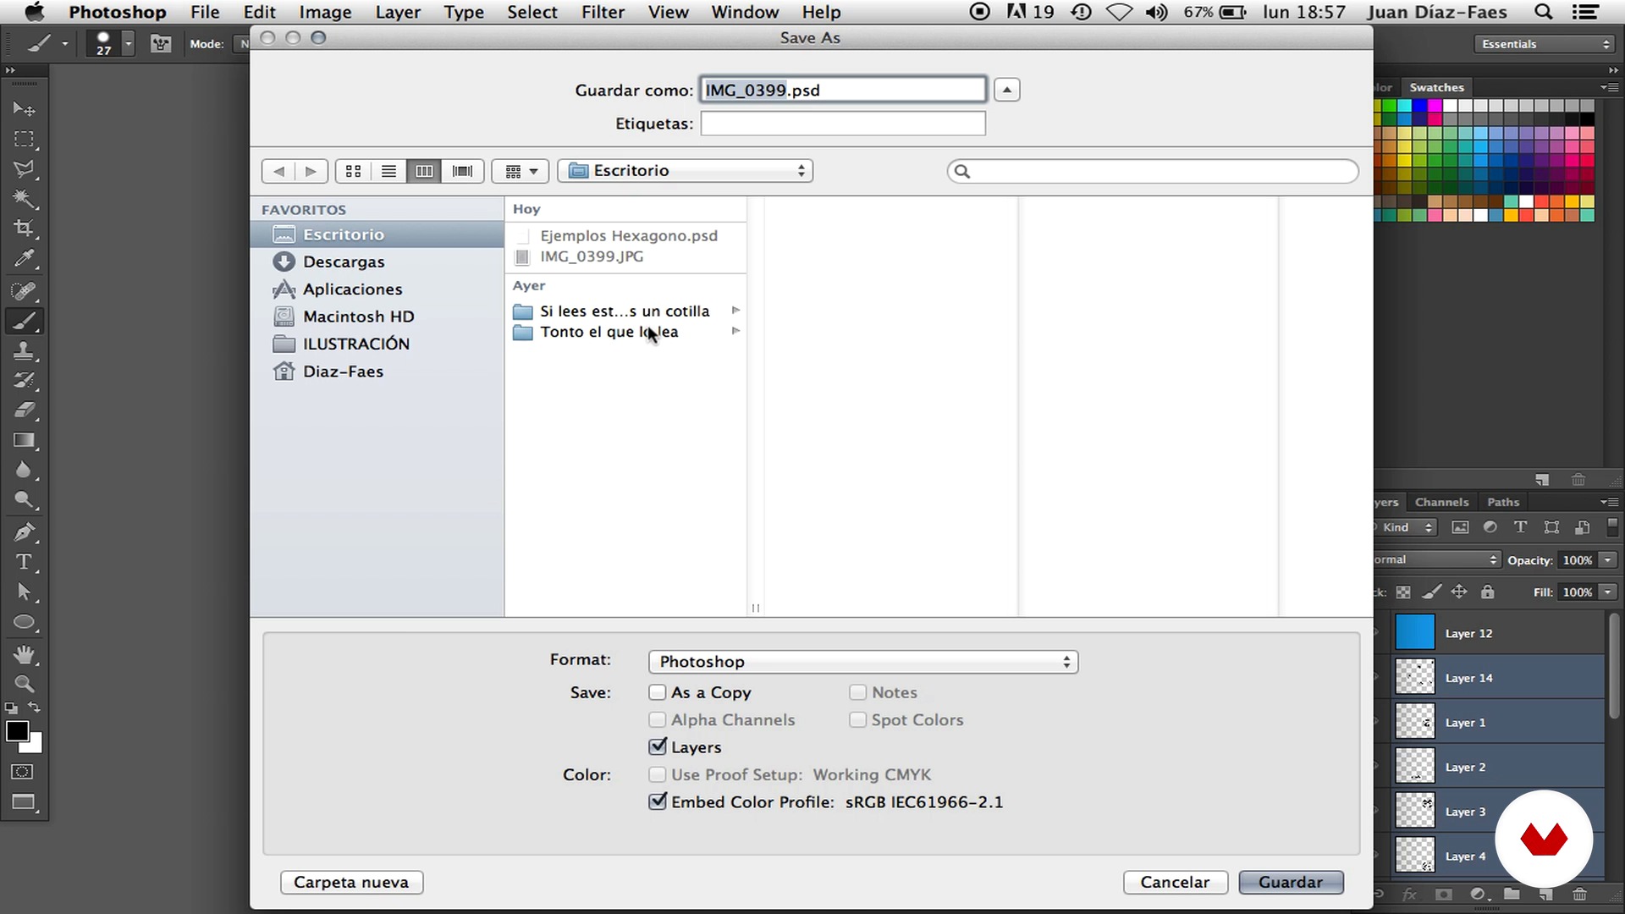Click the Cancelar button
The height and width of the screenshot is (914, 1625).
point(1175,882)
